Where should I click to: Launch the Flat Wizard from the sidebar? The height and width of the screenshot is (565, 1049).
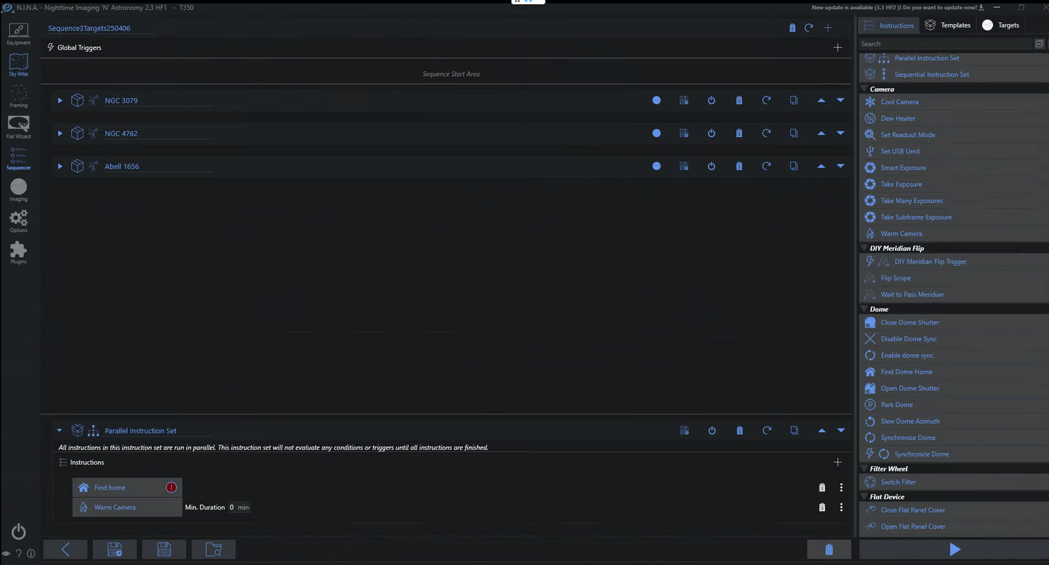(18, 127)
